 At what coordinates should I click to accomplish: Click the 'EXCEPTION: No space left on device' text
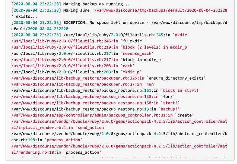click(104, 23)
